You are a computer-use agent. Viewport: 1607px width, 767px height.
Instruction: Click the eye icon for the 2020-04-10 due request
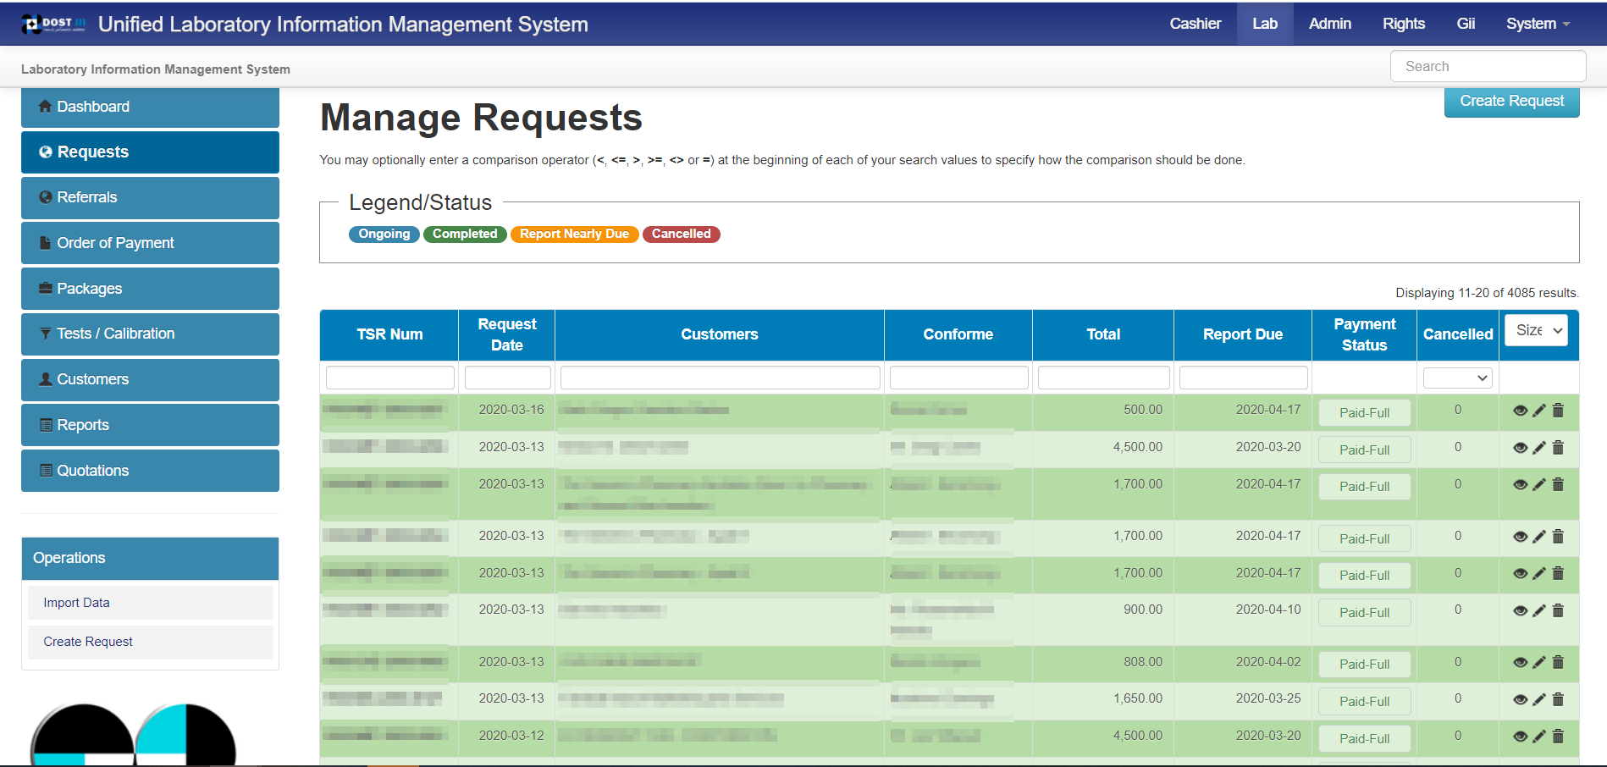1520,610
